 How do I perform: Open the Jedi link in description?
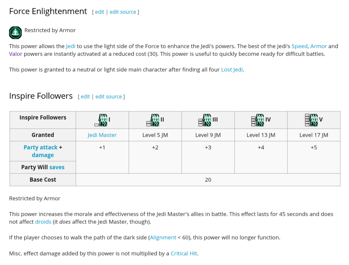[71, 46]
